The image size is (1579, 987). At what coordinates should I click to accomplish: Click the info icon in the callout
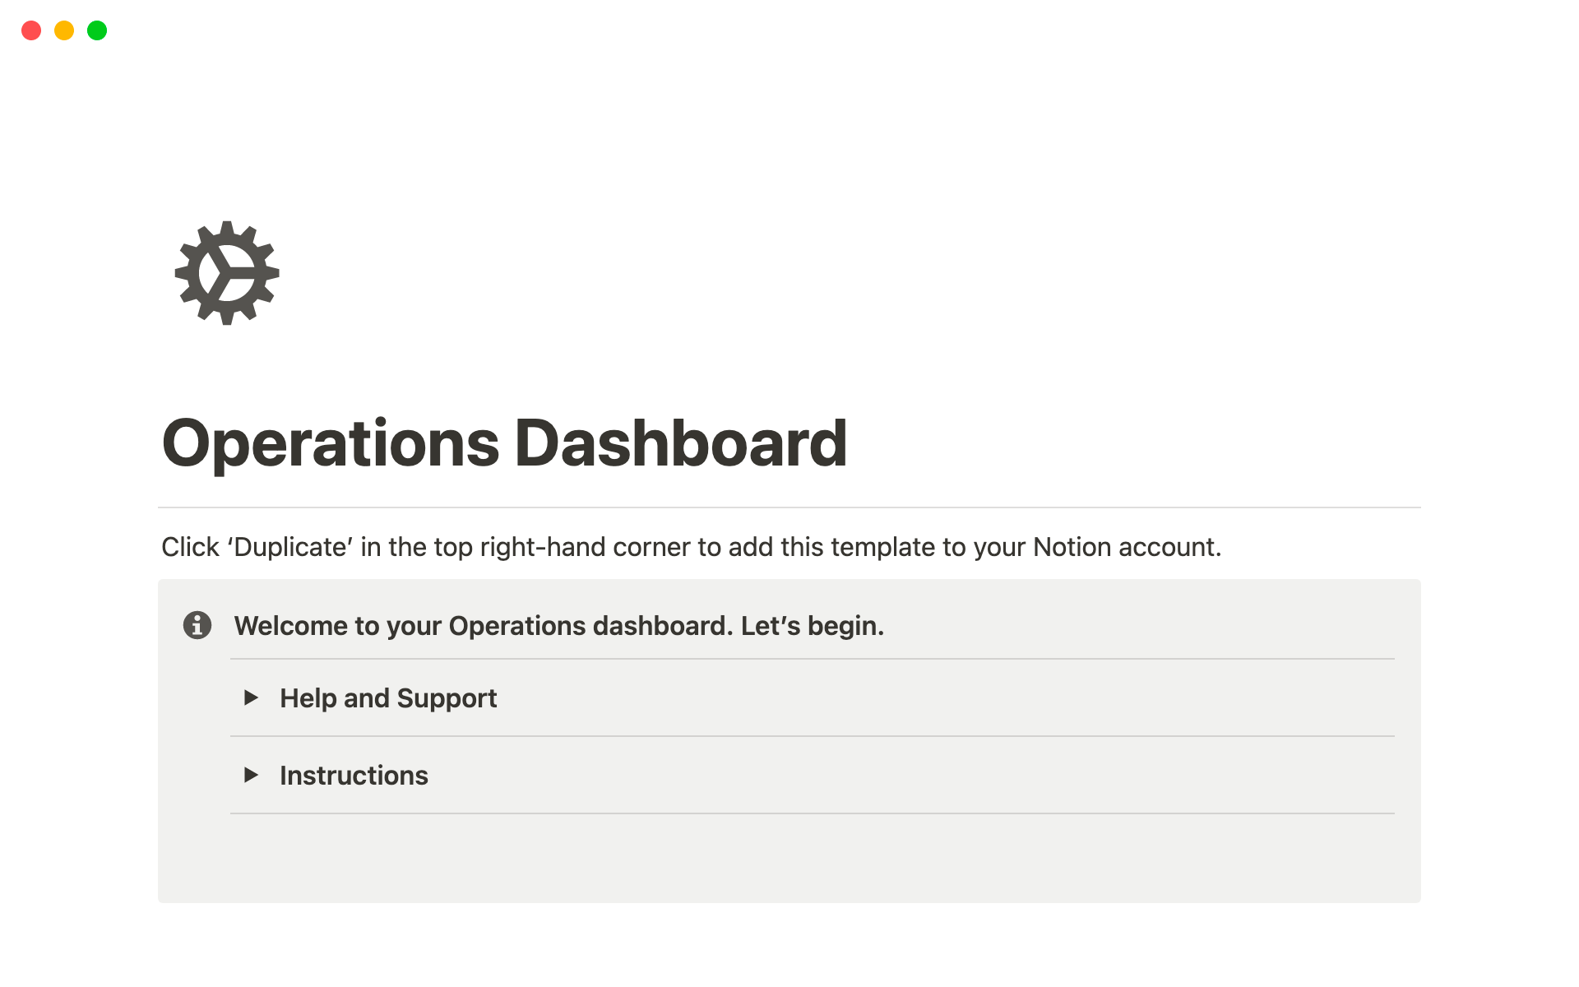[x=197, y=625]
